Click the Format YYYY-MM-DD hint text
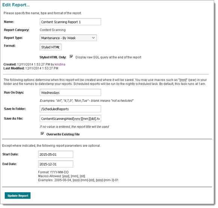The height and width of the screenshot is (208, 218). coord(53,172)
